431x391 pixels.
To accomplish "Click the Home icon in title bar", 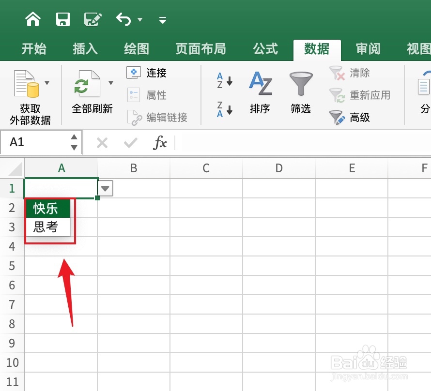I will tap(33, 19).
